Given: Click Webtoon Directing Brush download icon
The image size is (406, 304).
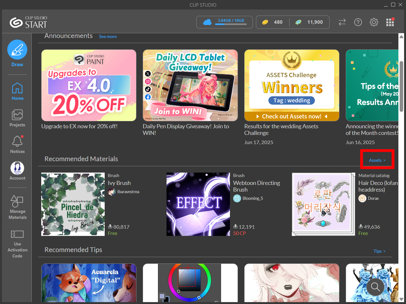Looking at the screenshot, I should [235, 226].
